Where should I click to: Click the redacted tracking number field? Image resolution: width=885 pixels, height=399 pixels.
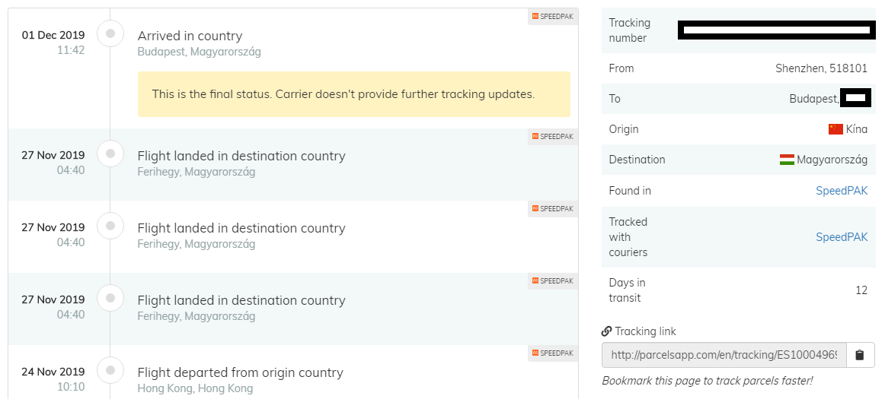(x=776, y=30)
